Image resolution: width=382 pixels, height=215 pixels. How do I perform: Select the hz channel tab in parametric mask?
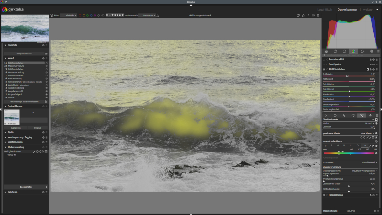coord(365,145)
